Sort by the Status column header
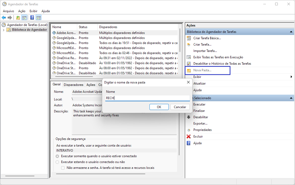The height and width of the screenshot is (185, 295). [88, 27]
